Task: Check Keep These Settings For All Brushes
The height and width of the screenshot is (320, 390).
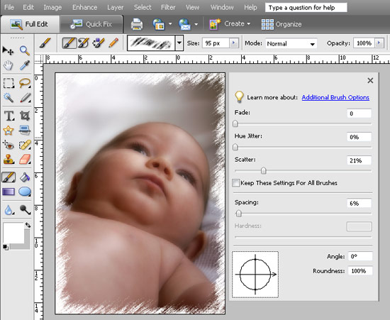Action: pyautogui.click(x=236, y=183)
